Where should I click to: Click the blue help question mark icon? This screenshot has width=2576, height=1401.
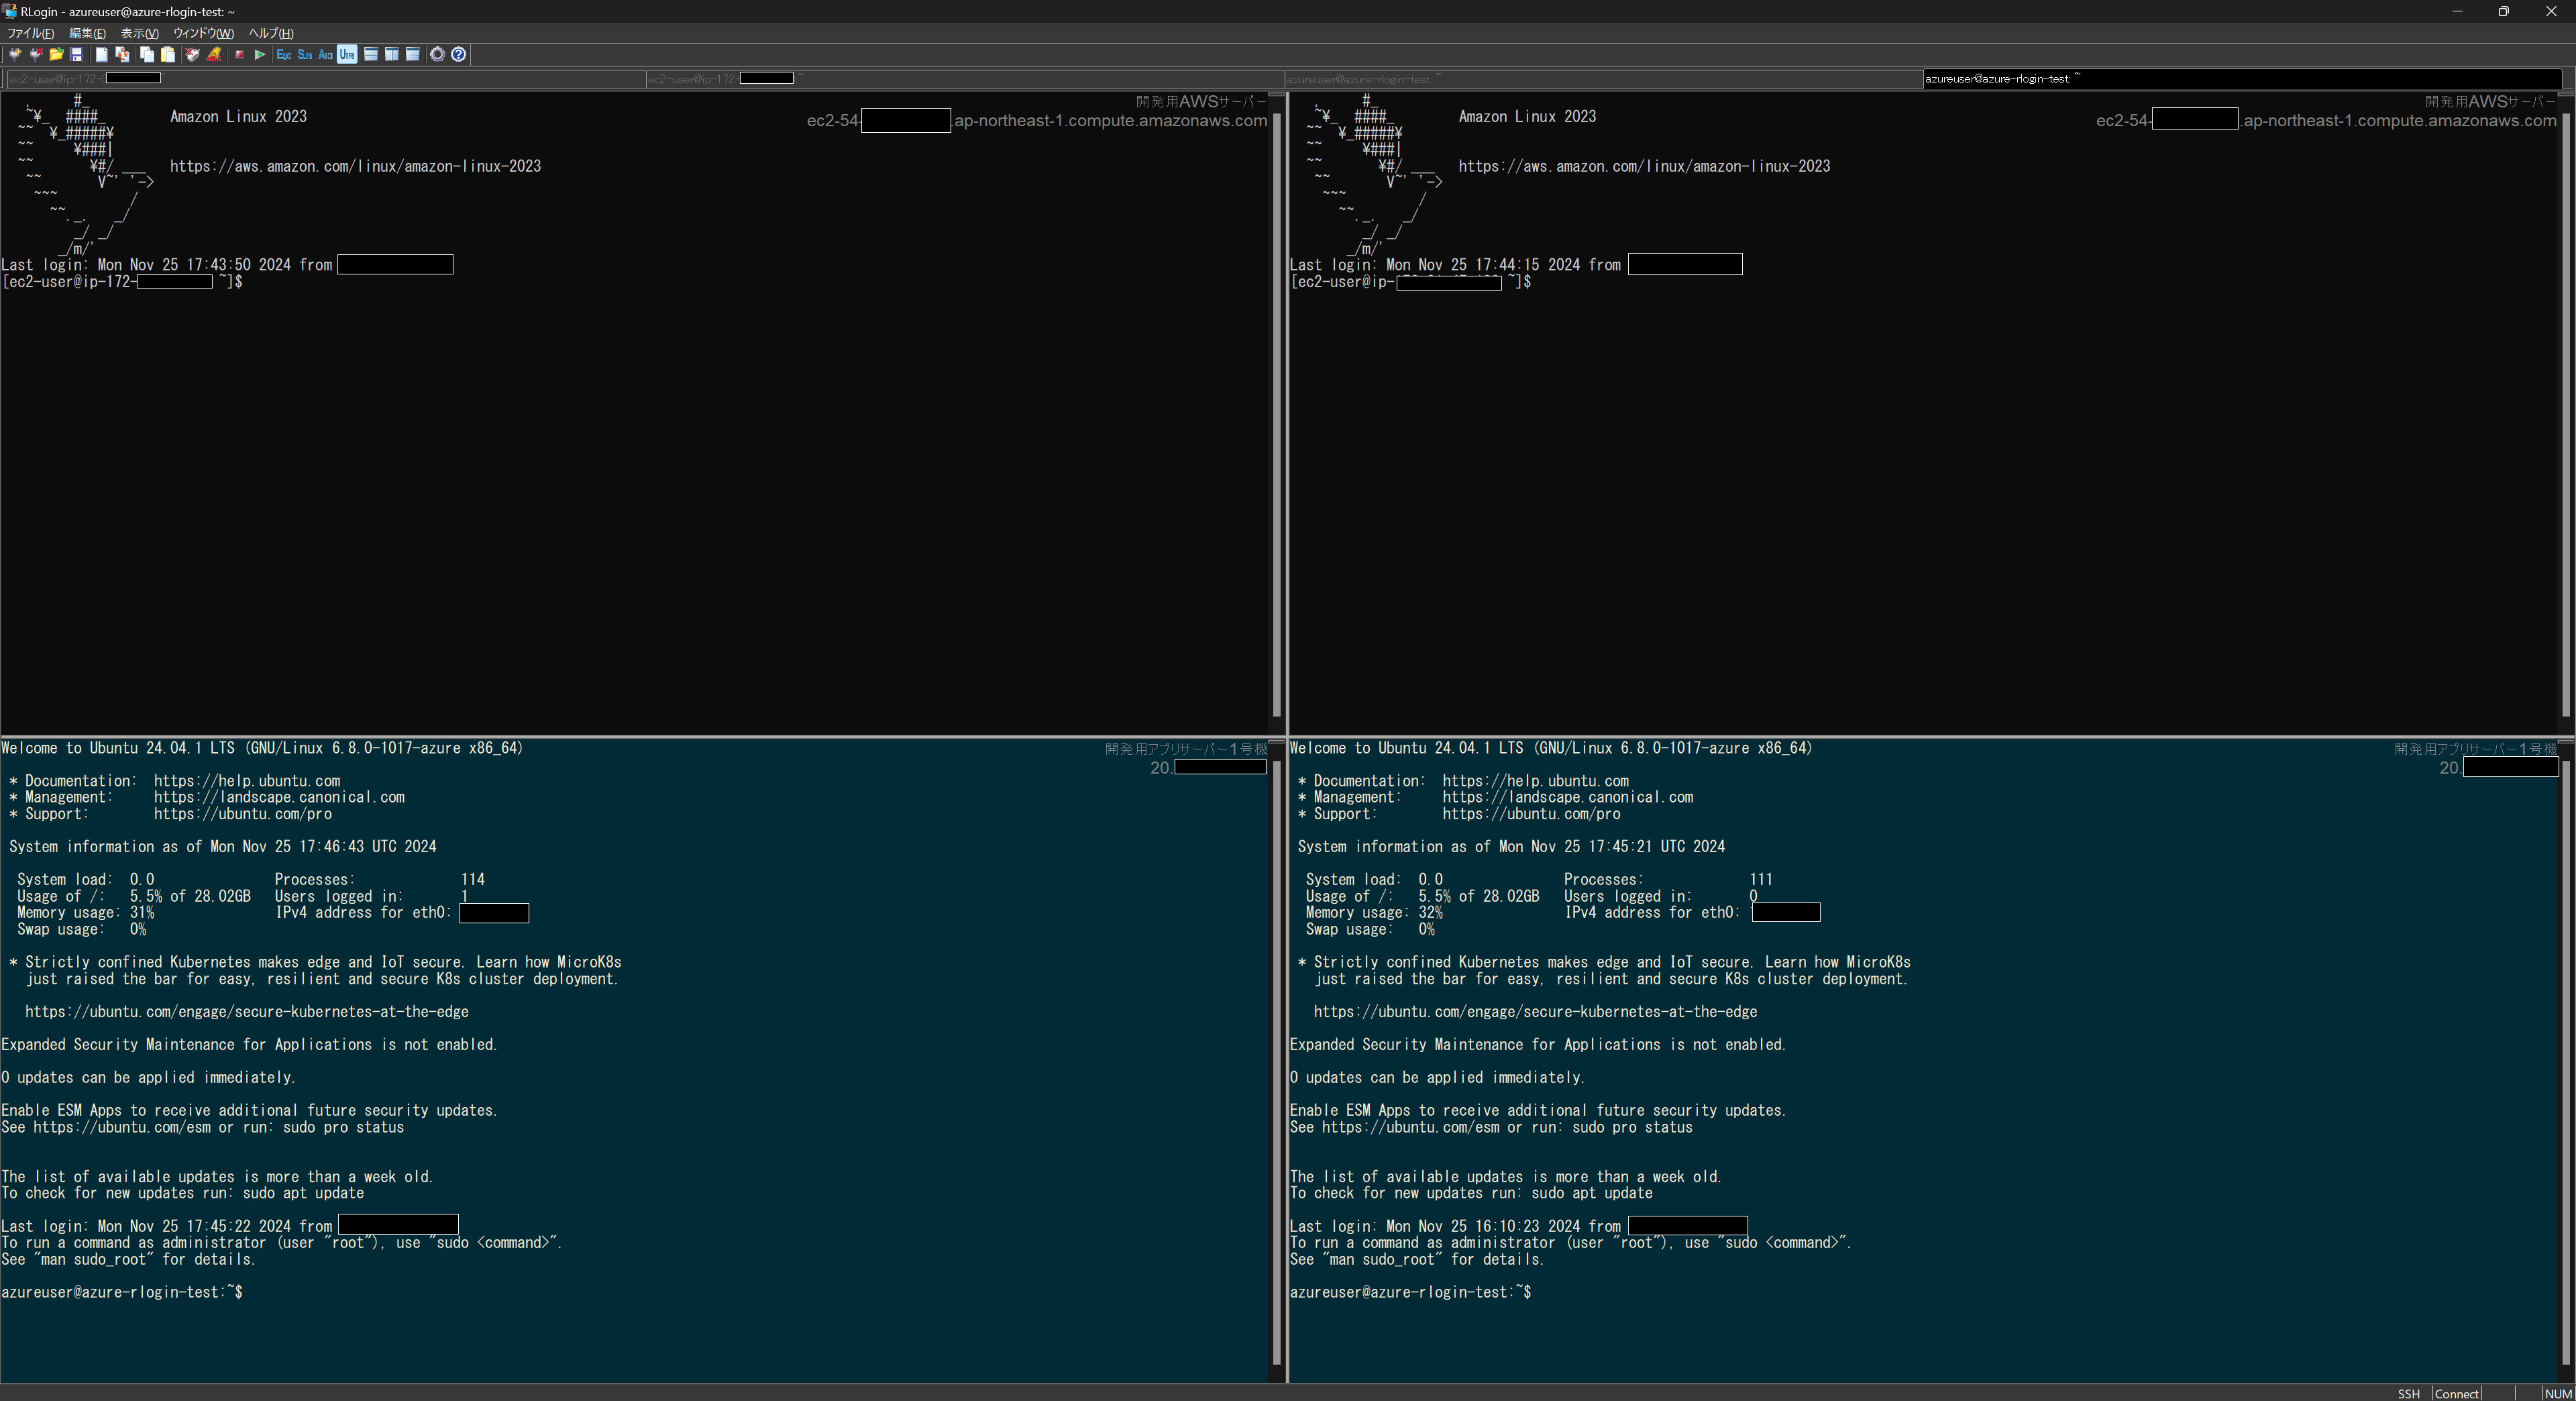[x=458, y=55]
